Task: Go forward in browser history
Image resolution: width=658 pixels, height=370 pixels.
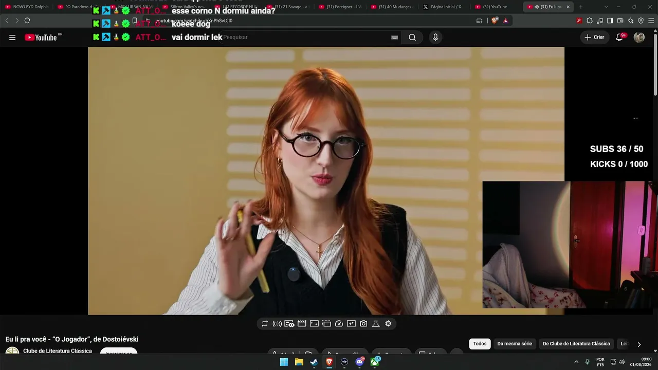Action: 17,21
